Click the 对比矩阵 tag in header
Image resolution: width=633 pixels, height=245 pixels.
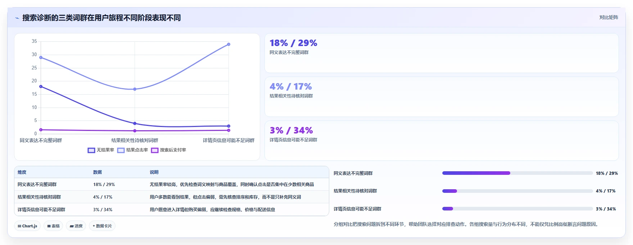pos(609,17)
